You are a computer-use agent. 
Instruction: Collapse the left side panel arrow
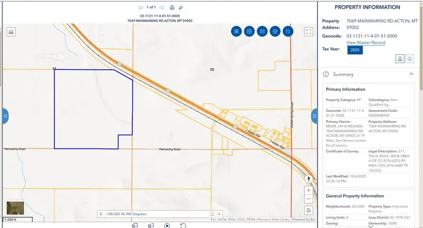(5, 116)
